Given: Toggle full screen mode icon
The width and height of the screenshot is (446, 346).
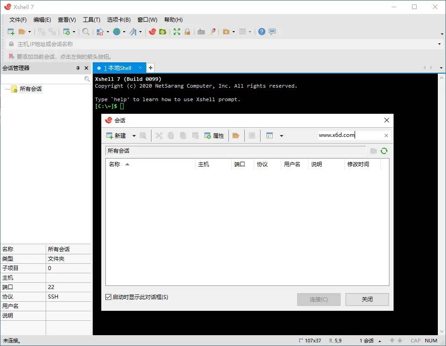Looking at the screenshot, I should pos(176,32).
